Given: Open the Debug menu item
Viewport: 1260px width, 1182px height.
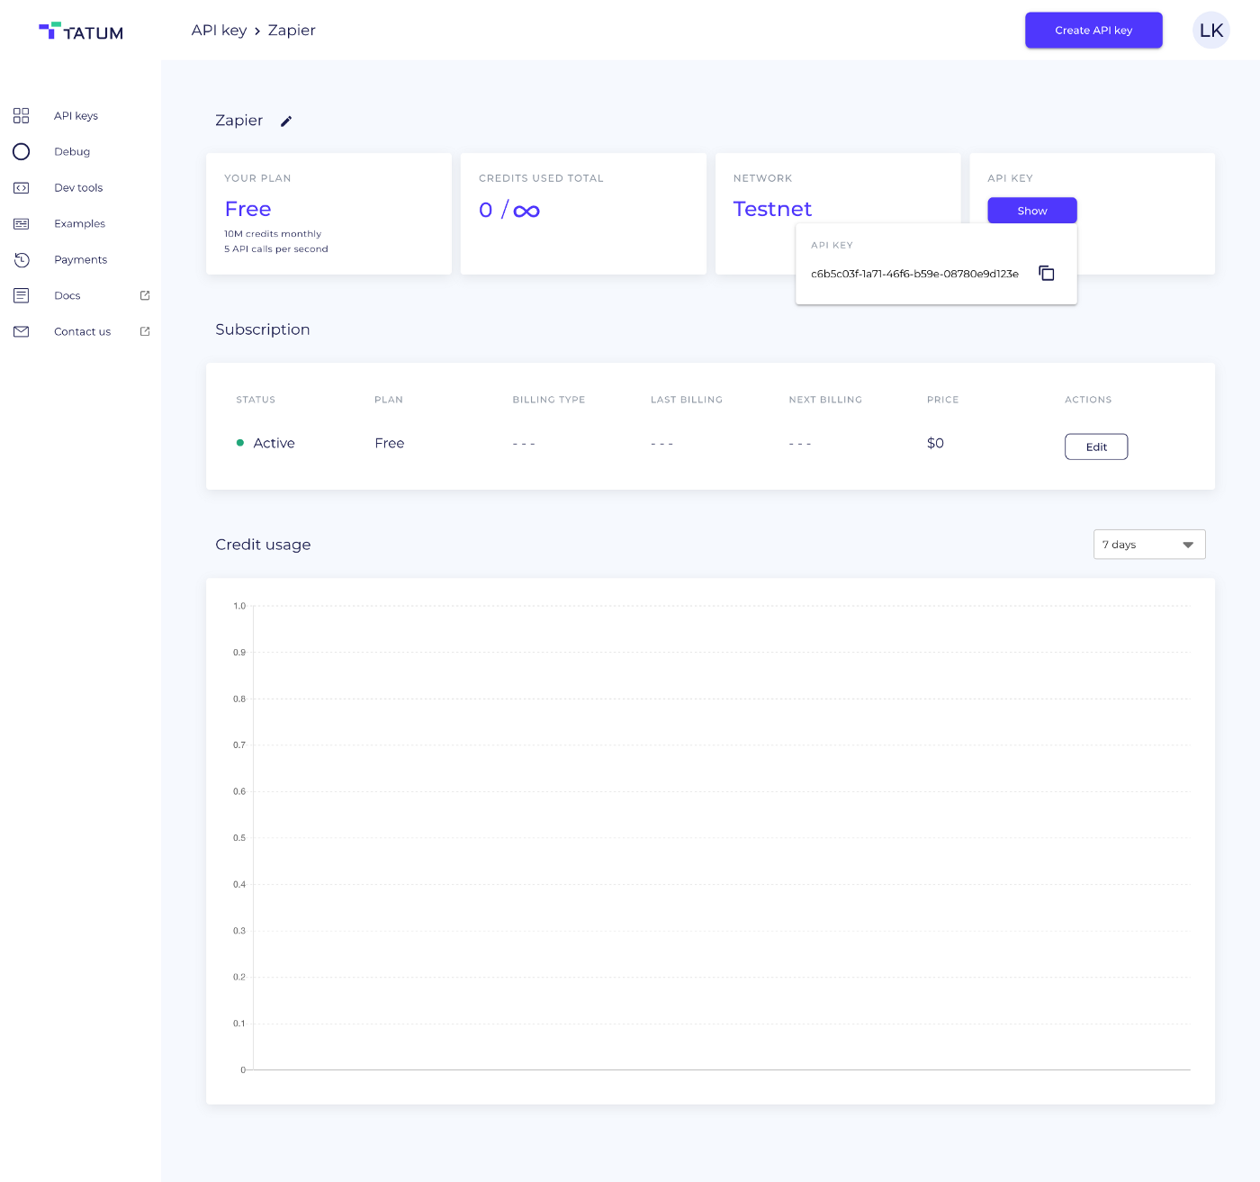Looking at the screenshot, I should (x=72, y=151).
